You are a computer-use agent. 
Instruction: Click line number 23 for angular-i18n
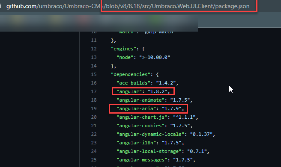[x=94, y=143]
